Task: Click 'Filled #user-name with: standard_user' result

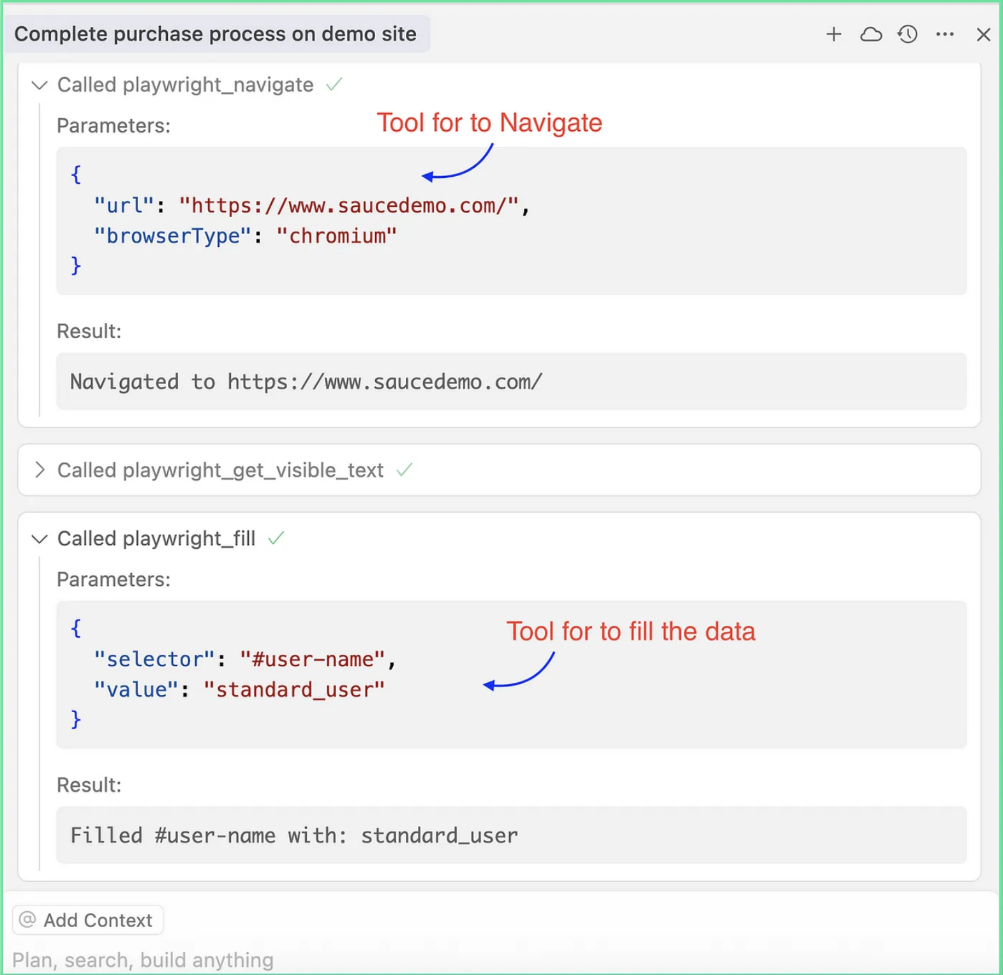Action: tap(294, 835)
